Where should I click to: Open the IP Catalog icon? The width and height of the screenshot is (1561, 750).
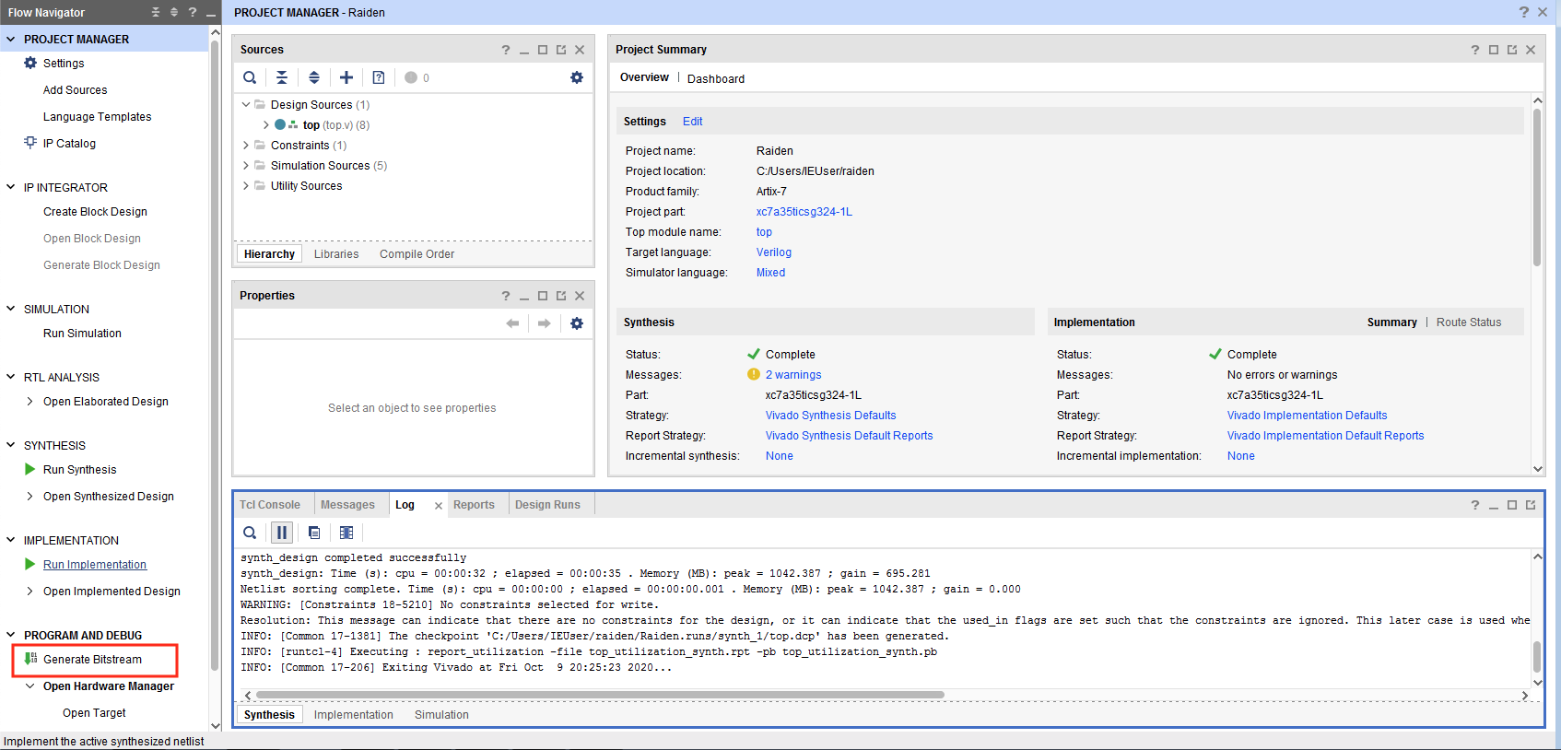tap(30, 143)
